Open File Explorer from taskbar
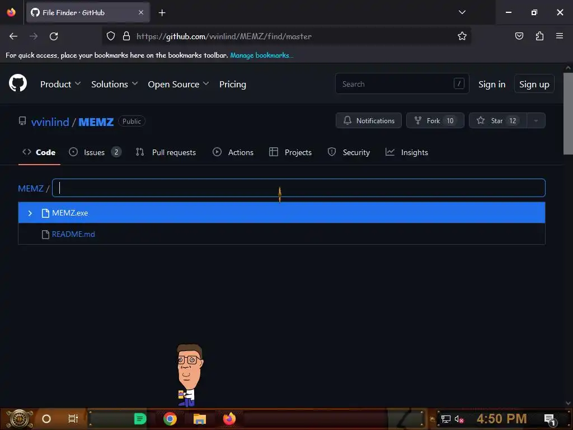This screenshot has width=573, height=430. (x=200, y=419)
